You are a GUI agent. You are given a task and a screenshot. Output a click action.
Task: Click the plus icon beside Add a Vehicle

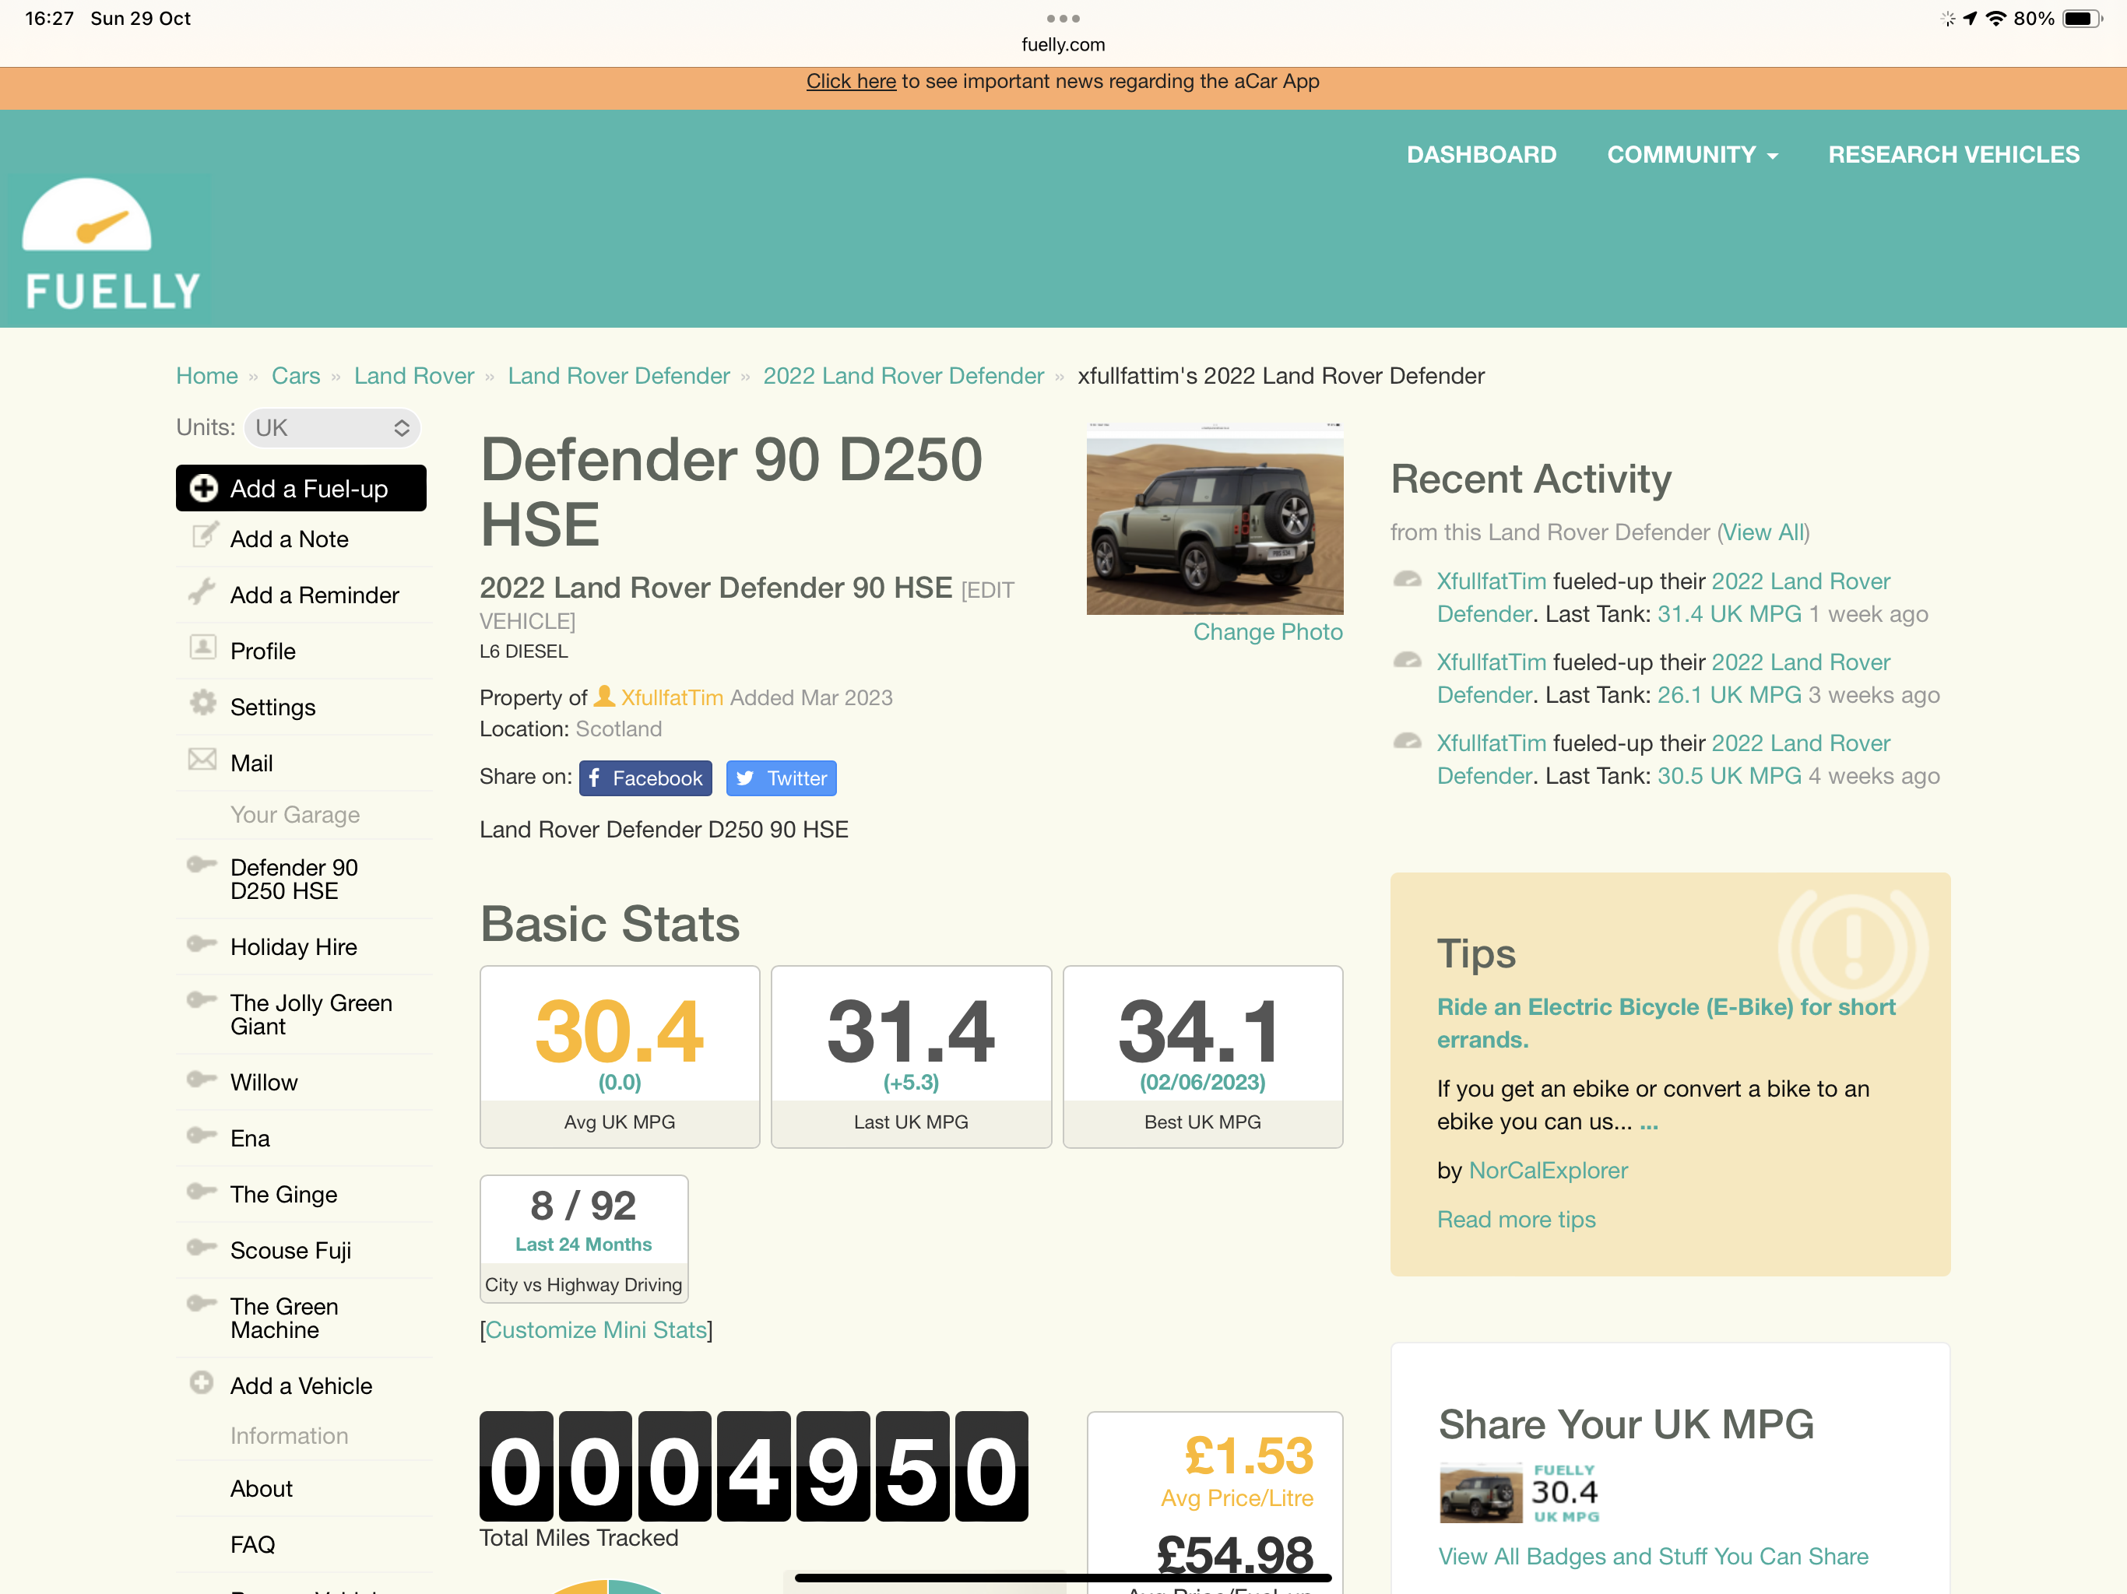[x=202, y=1382]
